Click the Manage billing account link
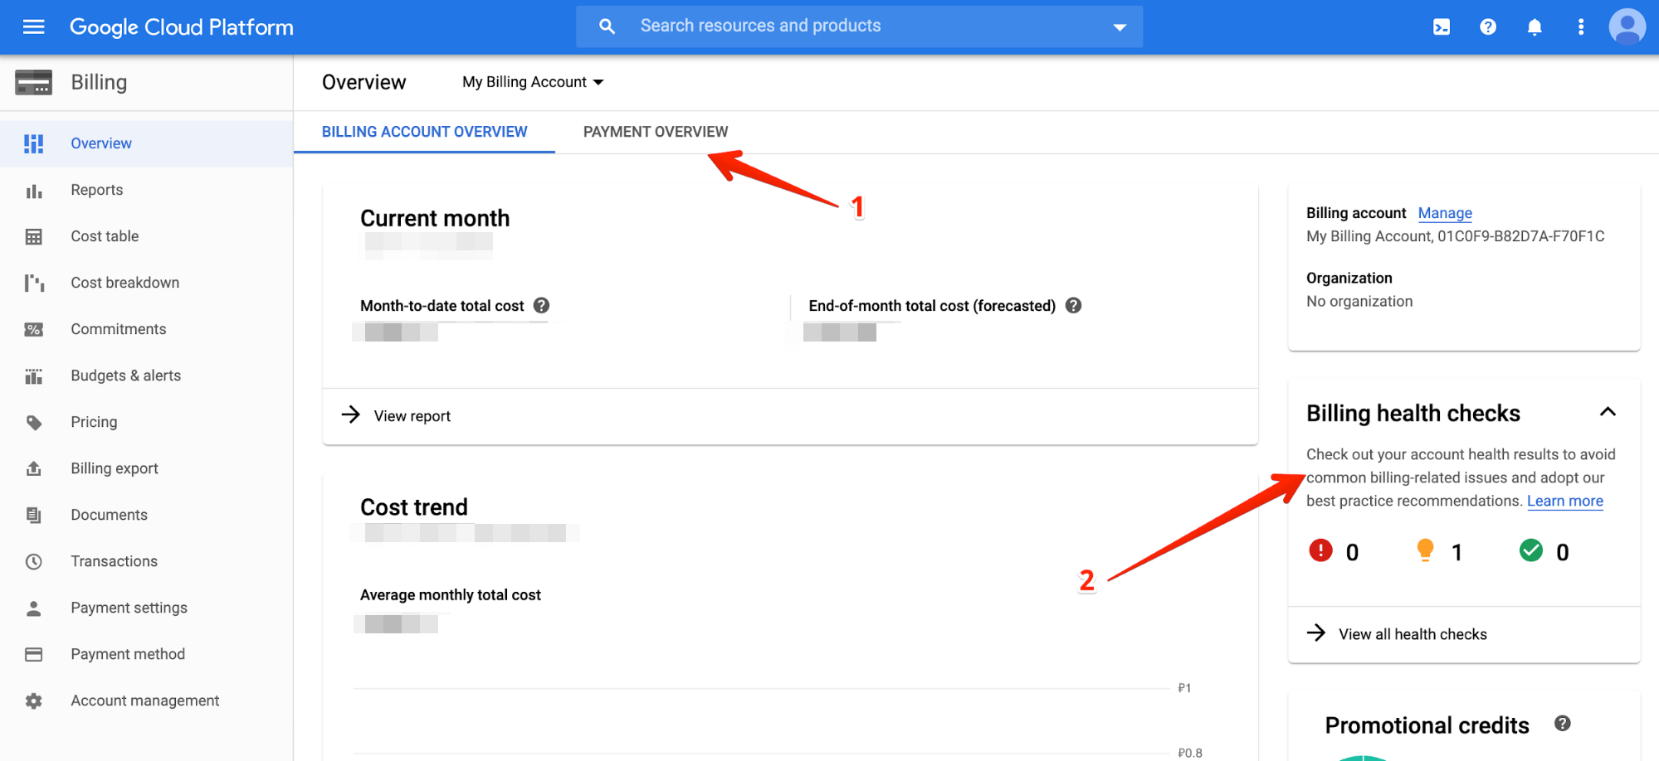The height and width of the screenshot is (761, 1659). [1445, 213]
